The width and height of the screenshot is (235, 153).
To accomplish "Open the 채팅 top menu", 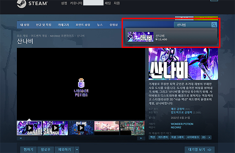I will coord(108,3).
